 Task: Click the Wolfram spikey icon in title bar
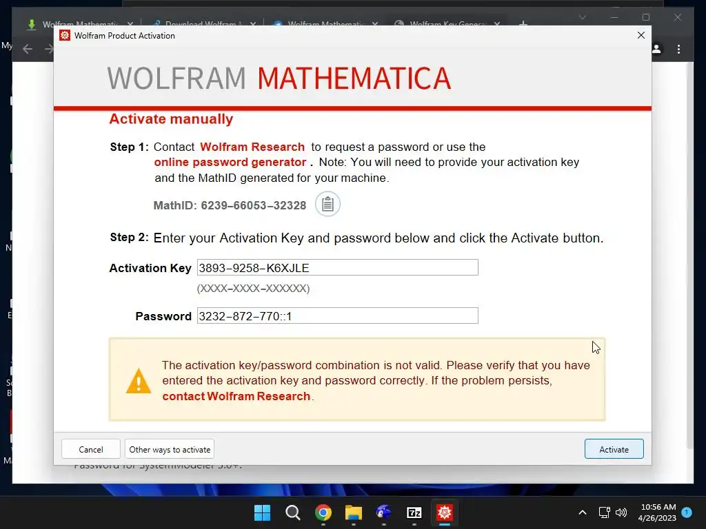(x=65, y=35)
